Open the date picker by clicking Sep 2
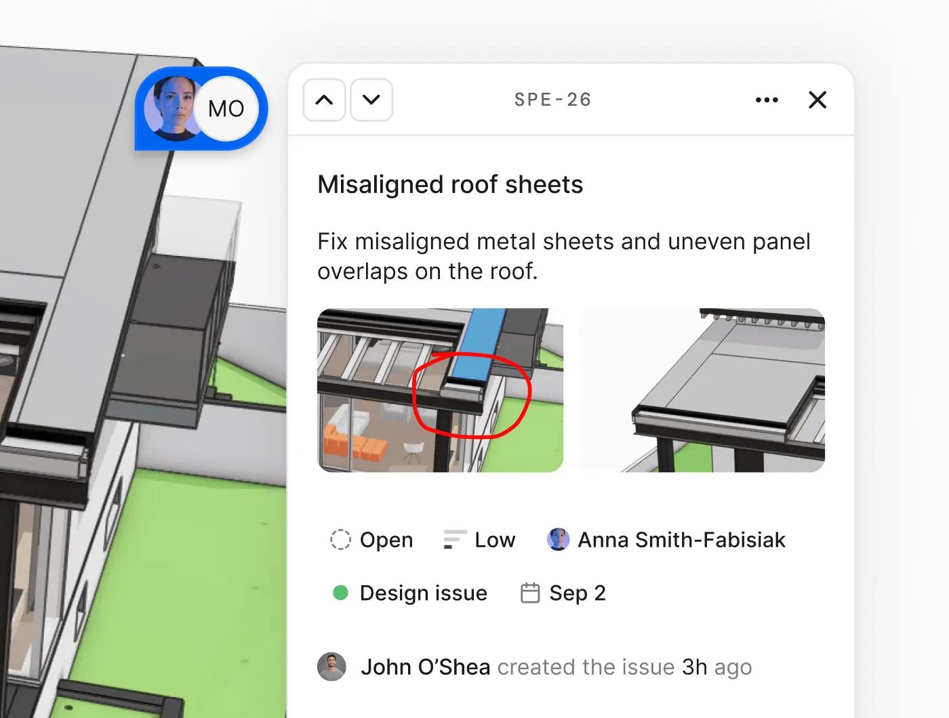949x718 pixels. point(577,592)
